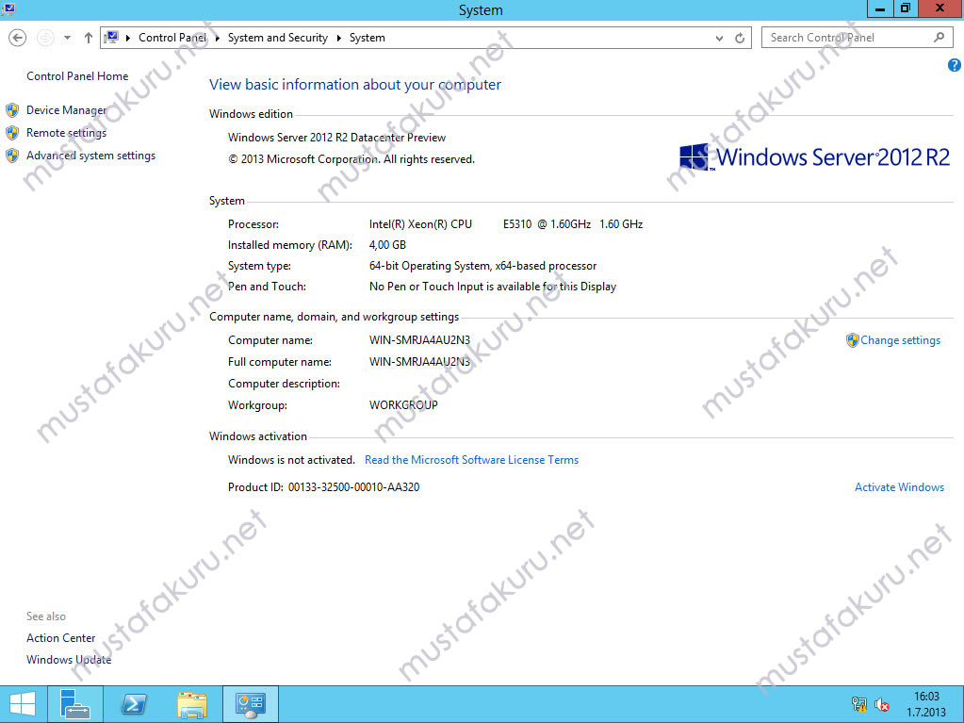Open File Explorer from the taskbar
This screenshot has width=964, height=723.
[x=192, y=704]
